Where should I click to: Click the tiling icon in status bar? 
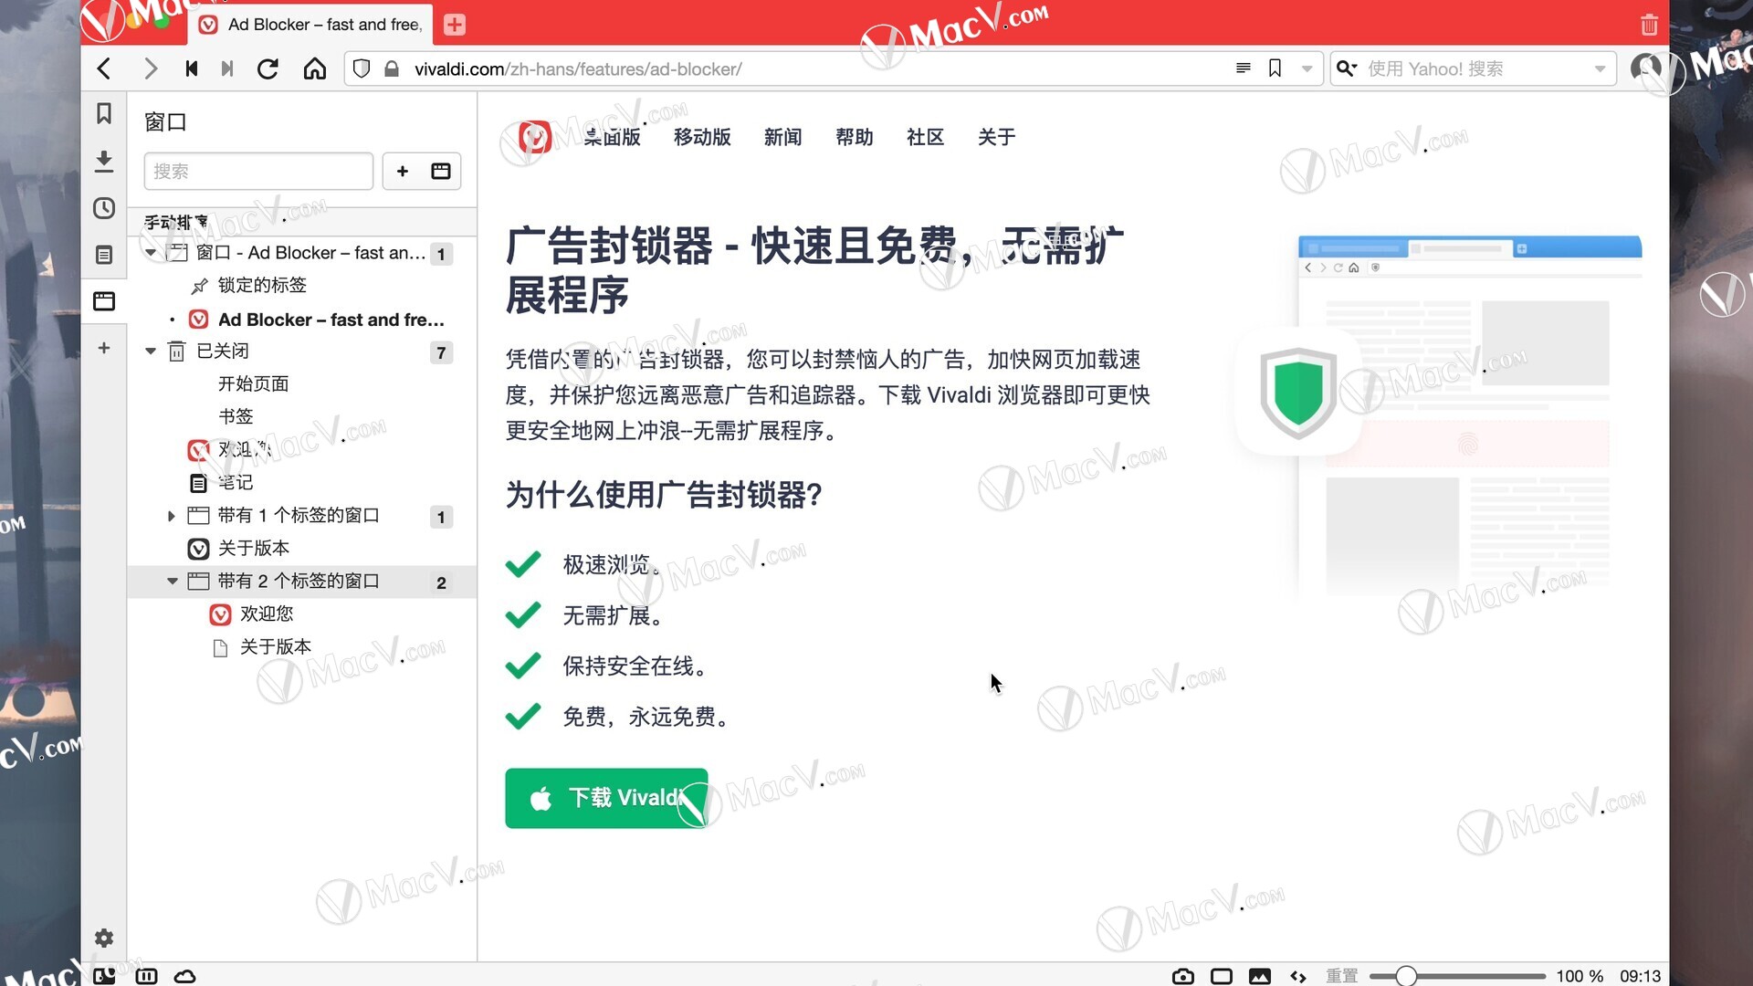[146, 976]
